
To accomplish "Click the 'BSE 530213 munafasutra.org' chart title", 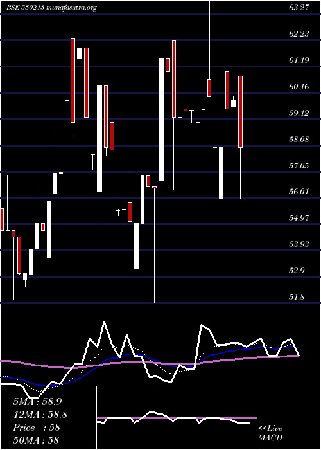I will [51, 8].
